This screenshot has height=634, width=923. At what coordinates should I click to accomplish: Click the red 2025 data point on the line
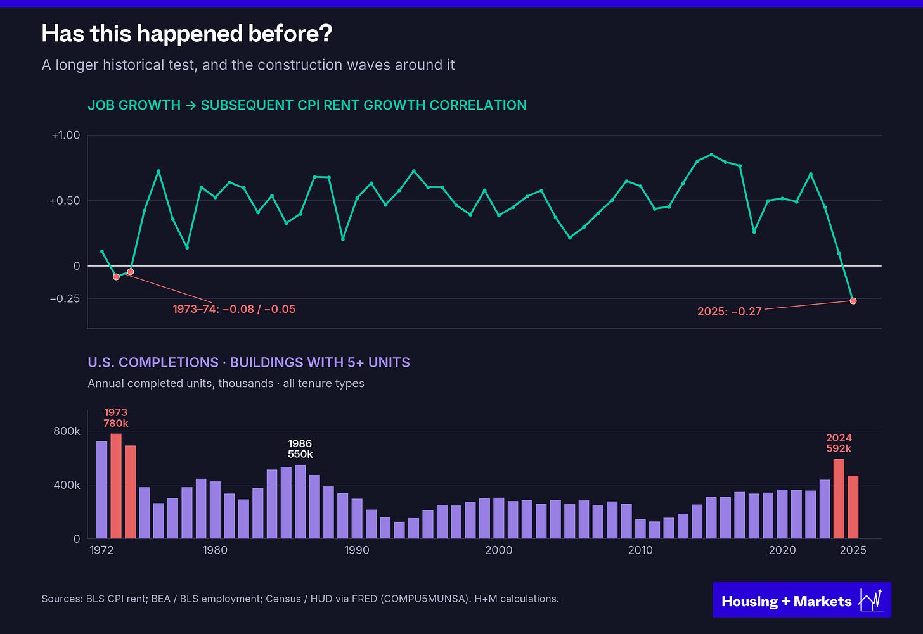tap(853, 301)
